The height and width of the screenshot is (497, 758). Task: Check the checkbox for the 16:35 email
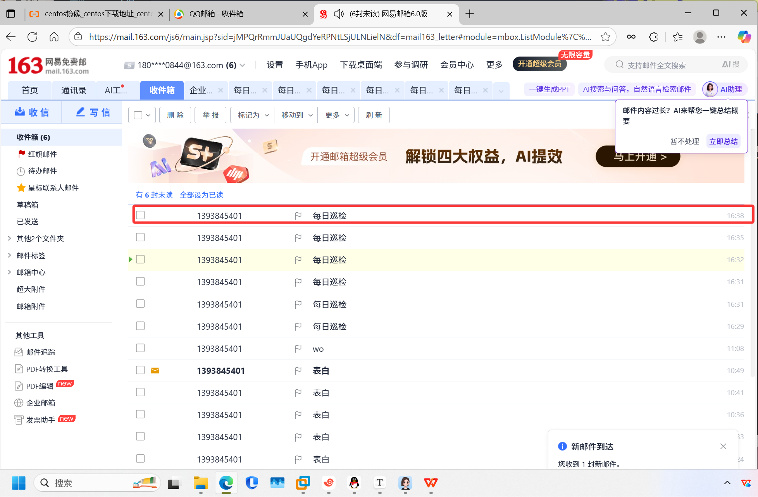pyautogui.click(x=140, y=237)
